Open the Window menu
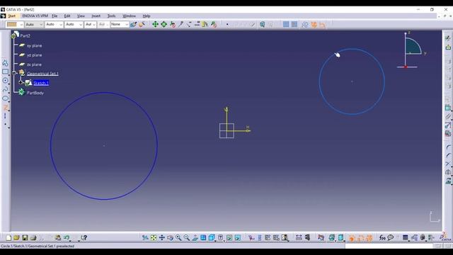Screen dimensions: 453x255 [129, 16]
